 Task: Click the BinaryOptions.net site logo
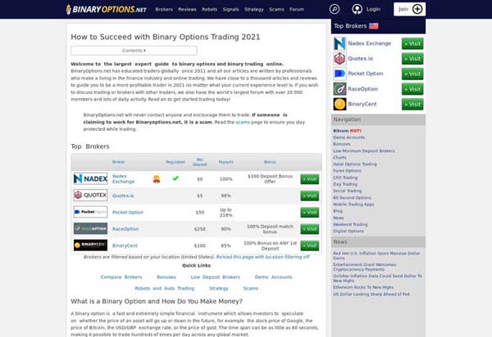[106, 9]
